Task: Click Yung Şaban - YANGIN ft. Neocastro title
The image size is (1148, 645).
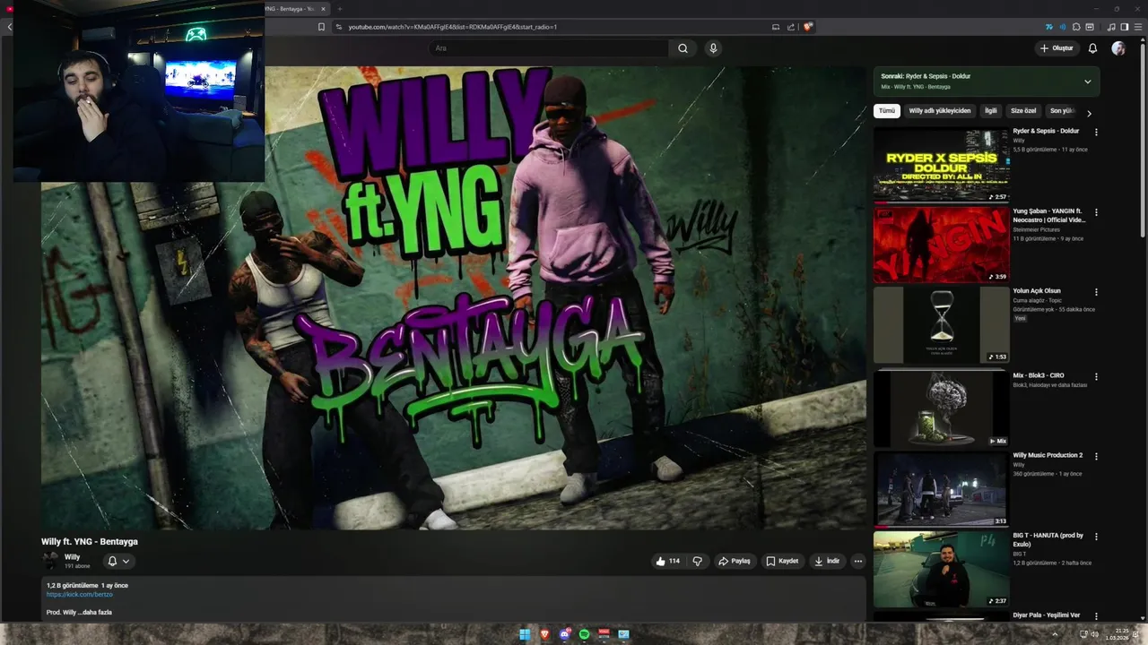Action: click(x=1049, y=216)
